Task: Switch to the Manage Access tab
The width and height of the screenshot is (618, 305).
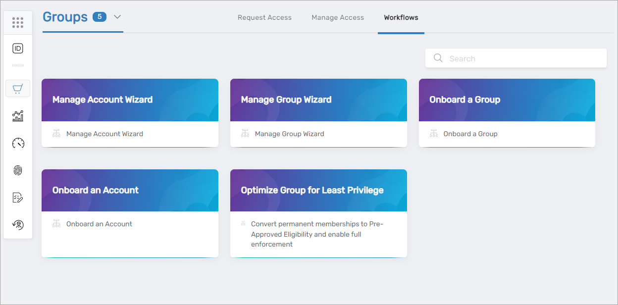Action: (338, 17)
